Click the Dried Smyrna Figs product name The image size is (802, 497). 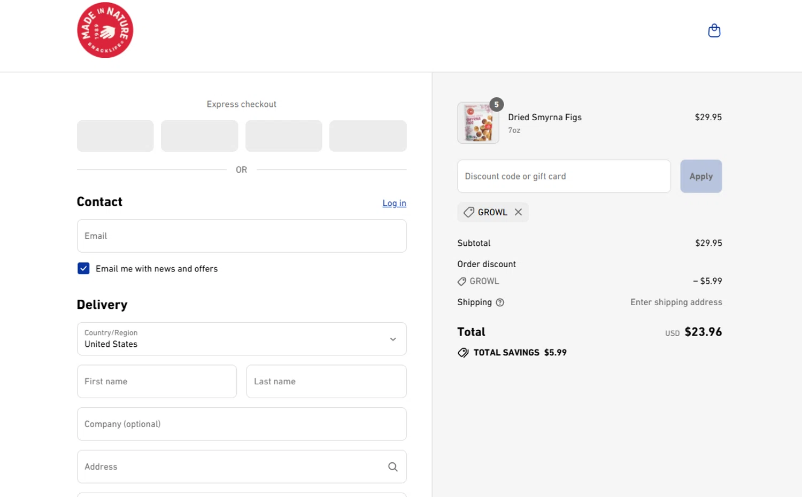coord(545,117)
